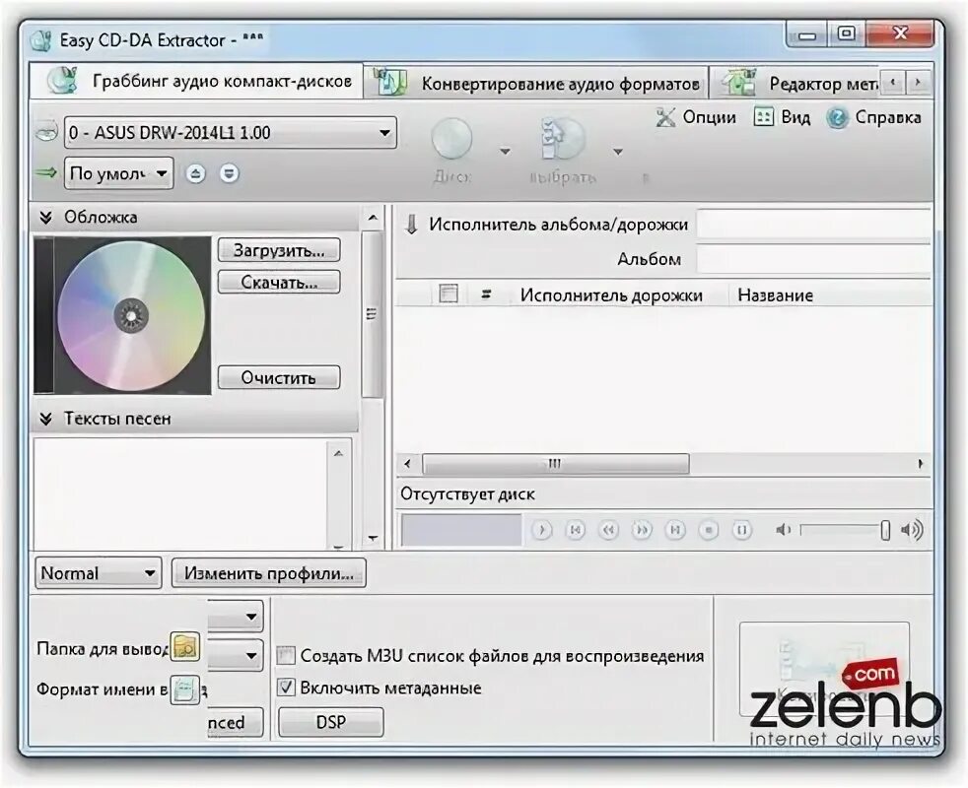Open the output folder dropdown arrow
This screenshot has width=968, height=788.
click(250, 655)
